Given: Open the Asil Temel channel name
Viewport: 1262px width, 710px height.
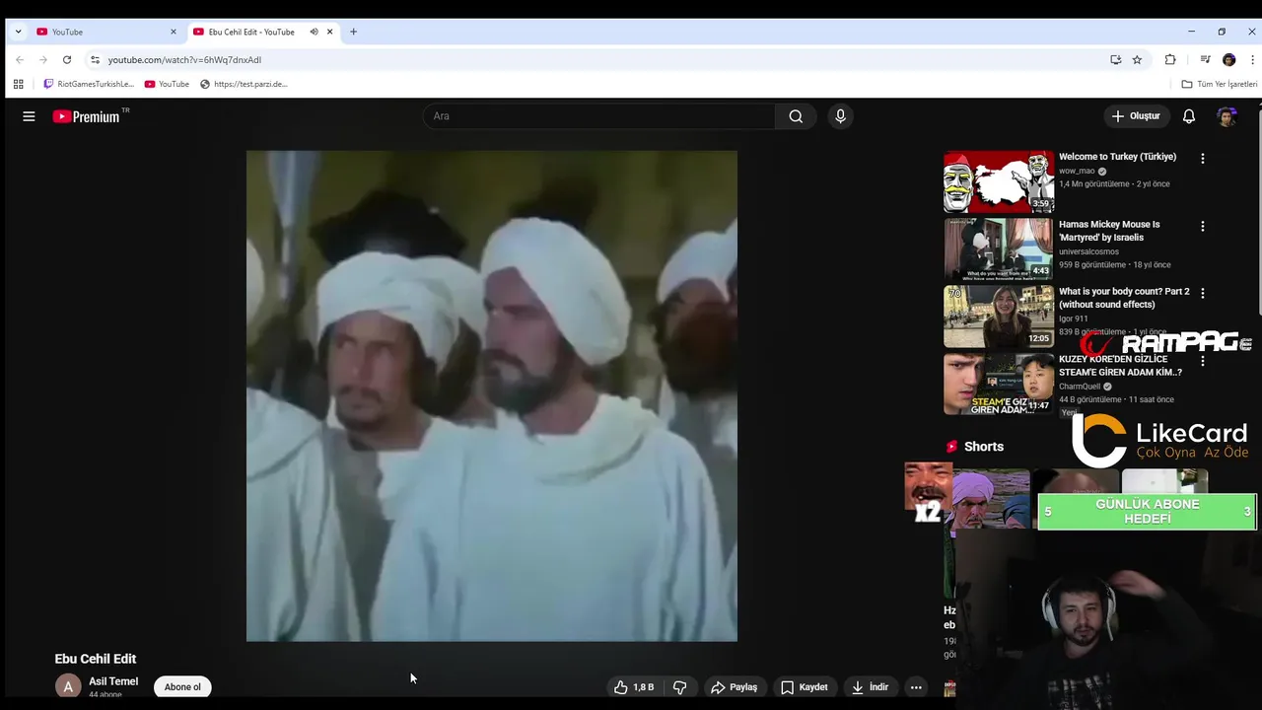Looking at the screenshot, I should pyautogui.click(x=113, y=681).
